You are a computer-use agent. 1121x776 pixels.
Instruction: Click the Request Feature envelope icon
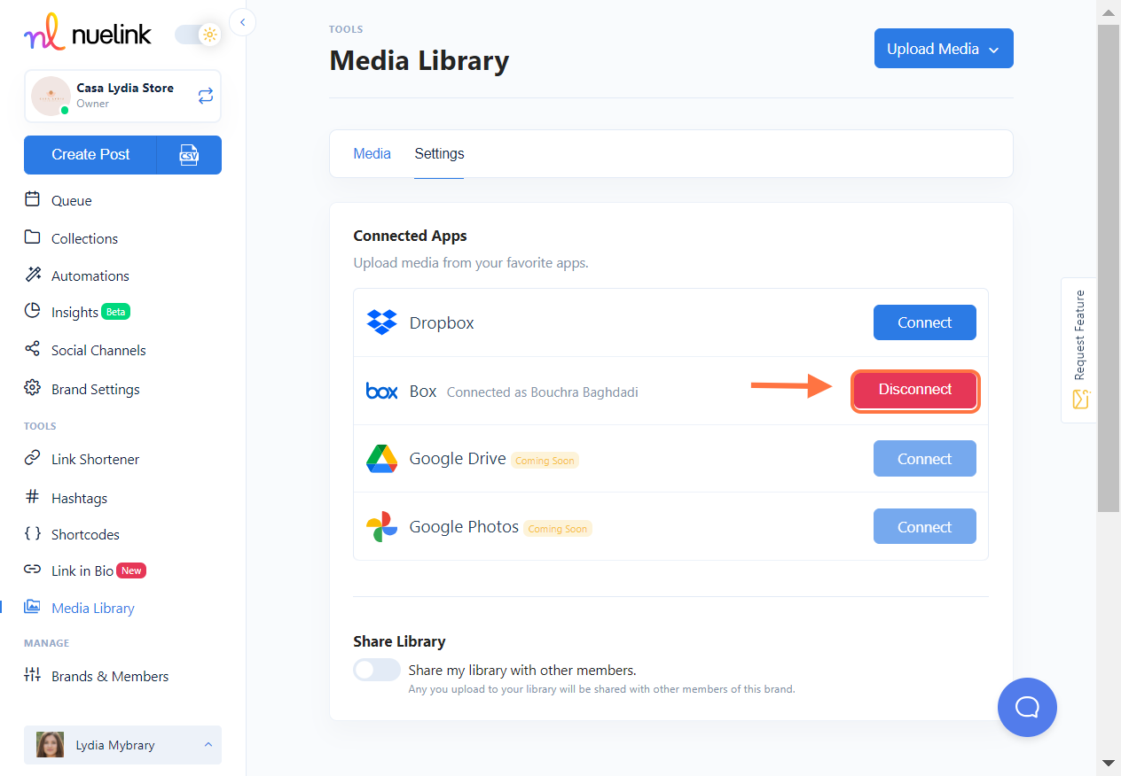click(1080, 400)
